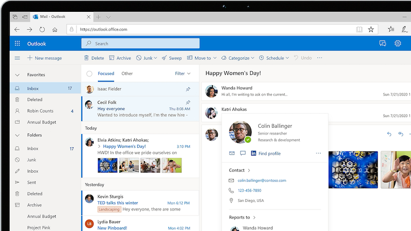411x231 pixels.
Task: Collapse the Folders section
Action: (17, 136)
